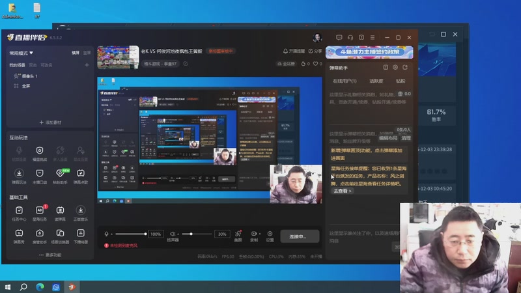Click the user avatar in title bar
The image size is (521, 293).
coord(317,38)
